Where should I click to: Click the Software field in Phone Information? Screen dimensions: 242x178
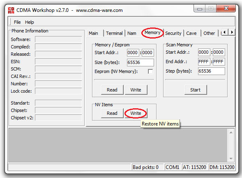pos(58,39)
